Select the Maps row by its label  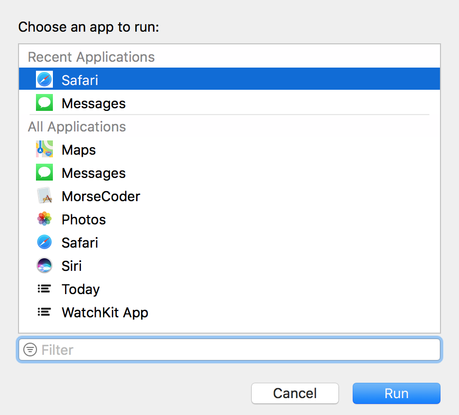(79, 150)
